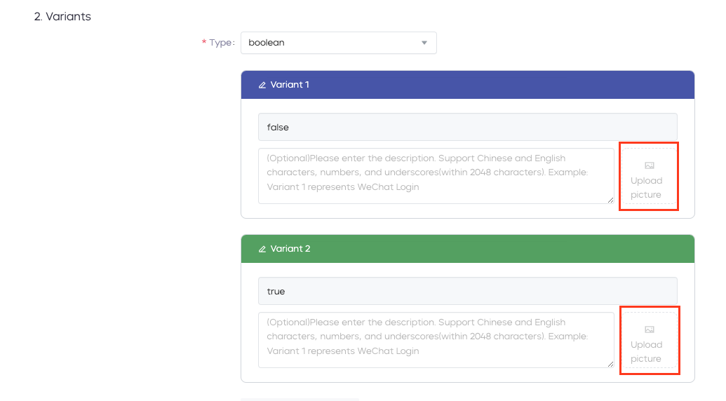This screenshot has height=401, width=726.
Task: Click Upload picture text under Variant 2
Action: point(646,352)
